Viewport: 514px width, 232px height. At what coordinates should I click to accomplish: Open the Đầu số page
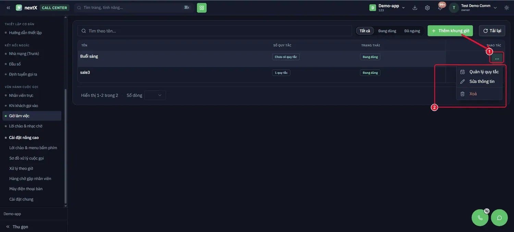click(x=15, y=64)
